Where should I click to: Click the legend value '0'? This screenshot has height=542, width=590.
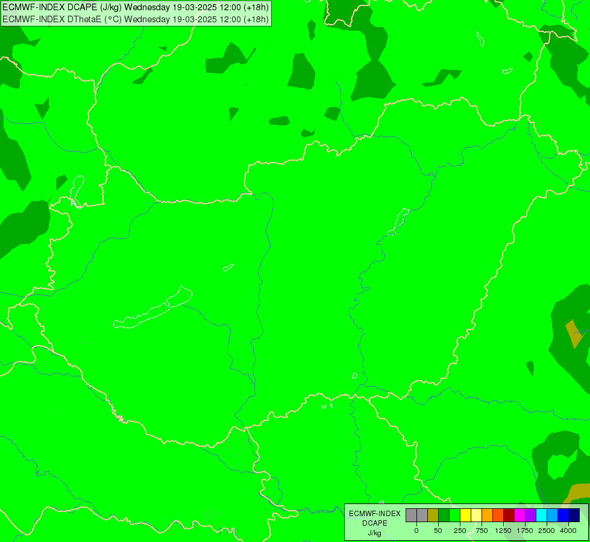(416, 531)
